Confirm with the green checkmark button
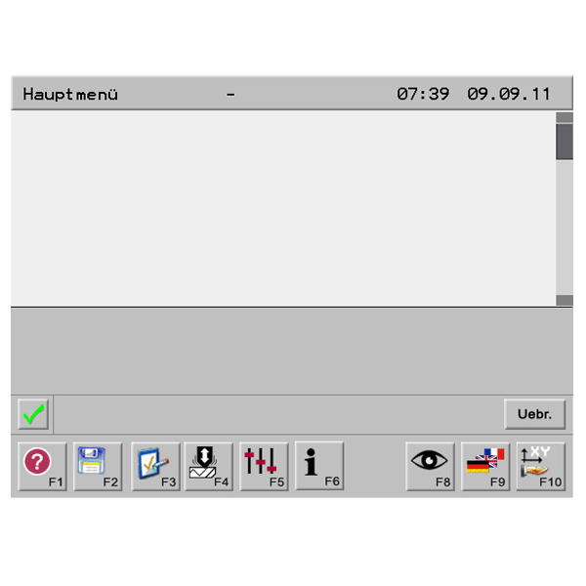586x586 pixels. [x=33, y=414]
